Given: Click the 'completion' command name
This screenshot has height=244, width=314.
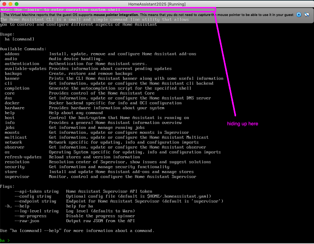Looking at the screenshot, I should tap(17, 88).
